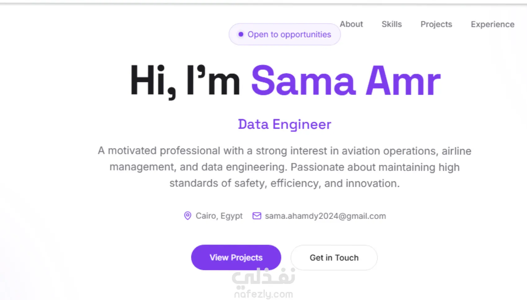
Task: Click the envelope mail icon
Action: click(257, 216)
